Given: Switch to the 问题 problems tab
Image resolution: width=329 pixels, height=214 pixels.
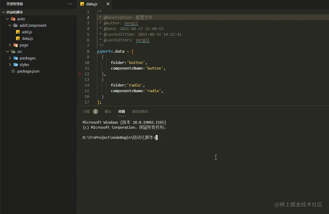Looking at the screenshot, I should tap(87, 111).
